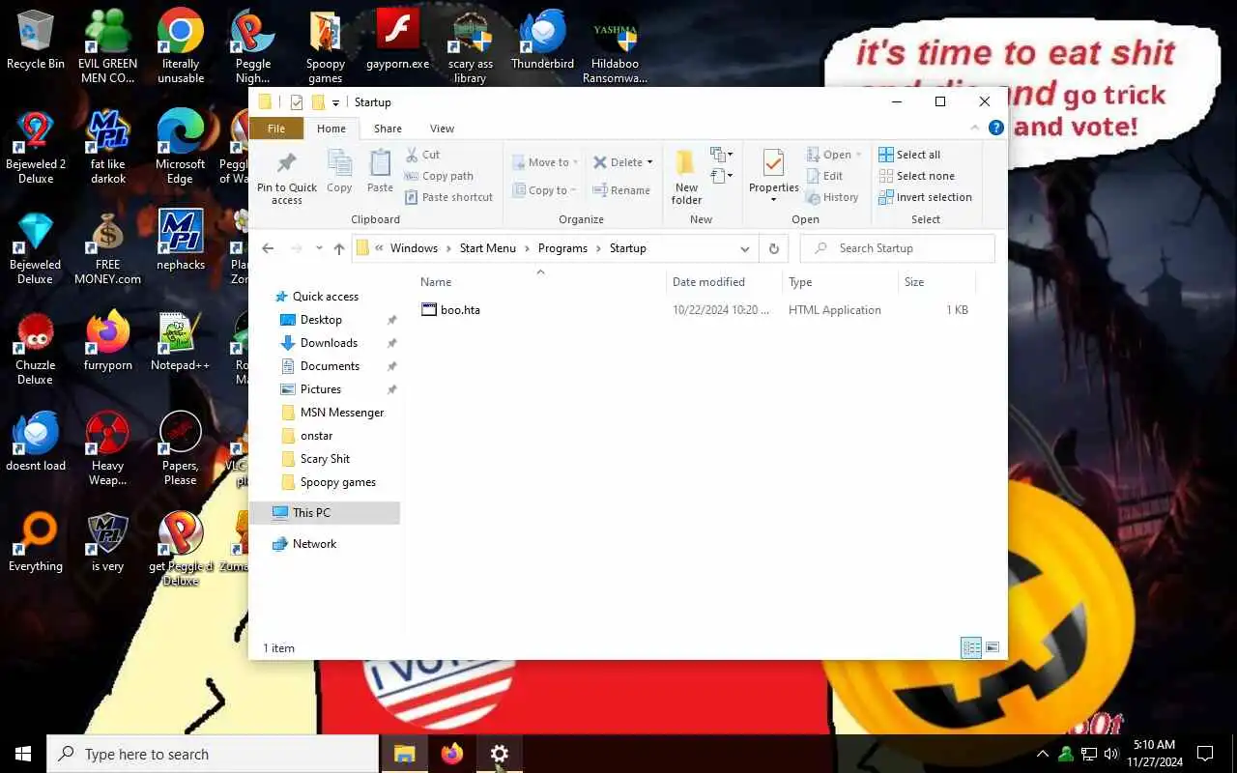The width and height of the screenshot is (1237, 773).
Task: Open Documents in the navigation pane
Action: pos(330,366)
